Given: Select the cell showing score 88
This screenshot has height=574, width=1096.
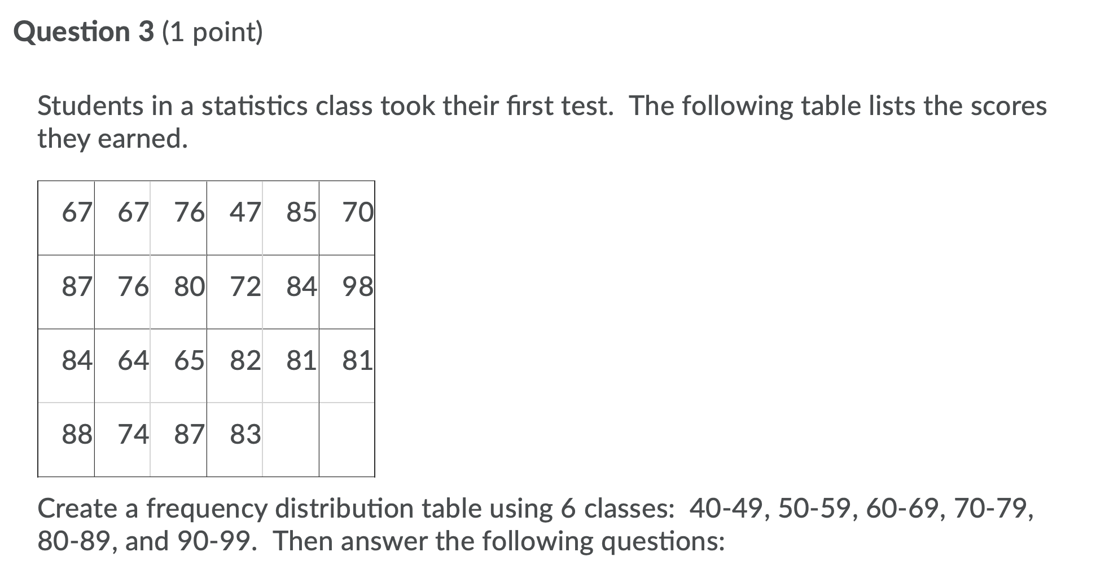Looking at the screenshot, I should [66, 440].
